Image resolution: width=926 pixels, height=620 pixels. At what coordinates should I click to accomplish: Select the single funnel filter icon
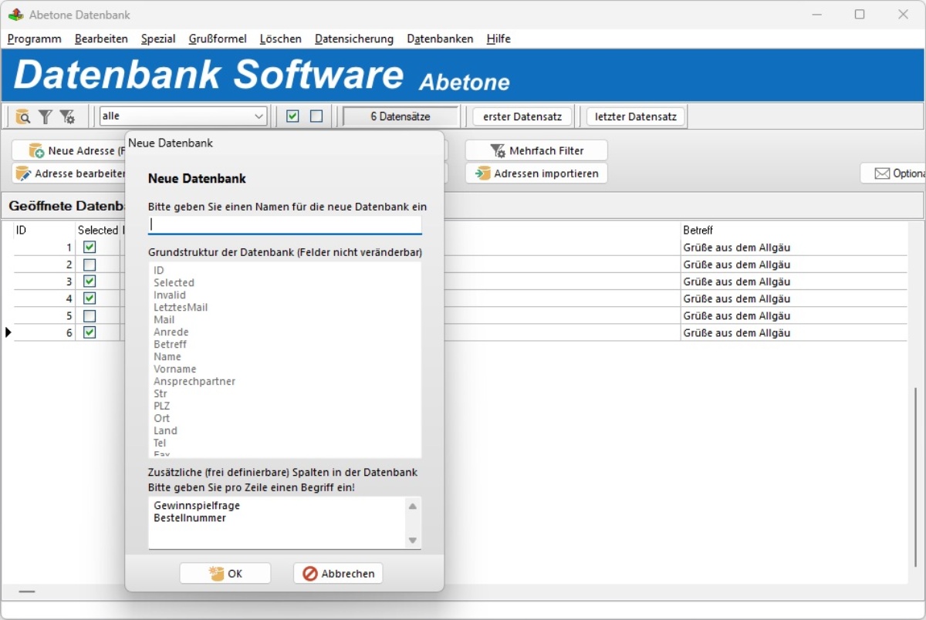(46, 116)
